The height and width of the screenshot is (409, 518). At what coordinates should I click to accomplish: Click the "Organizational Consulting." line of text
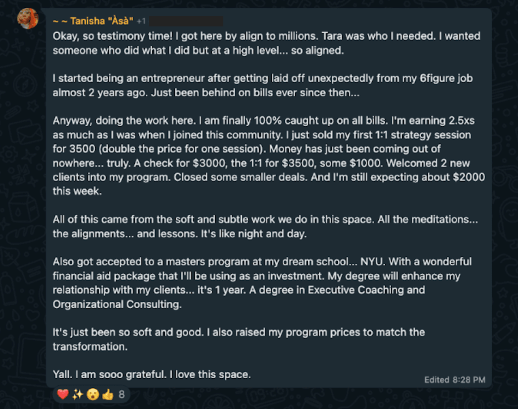(x=117, y=304)
